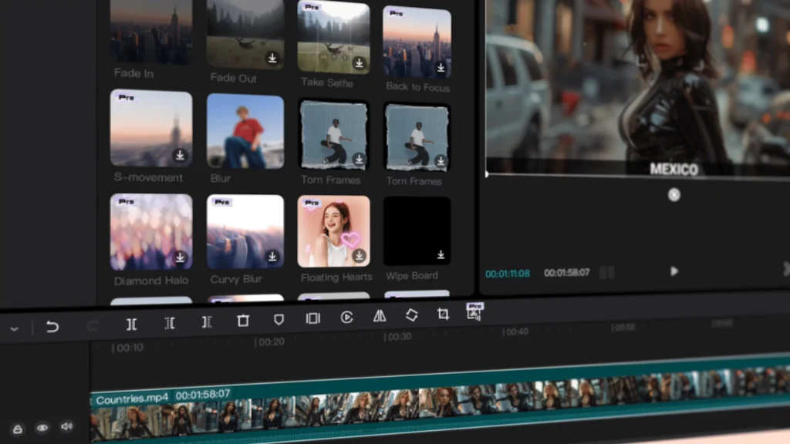Click the total duration 00:01:58:07 in preview
This screenshot has height=444, width=790.
pos(567,273)
